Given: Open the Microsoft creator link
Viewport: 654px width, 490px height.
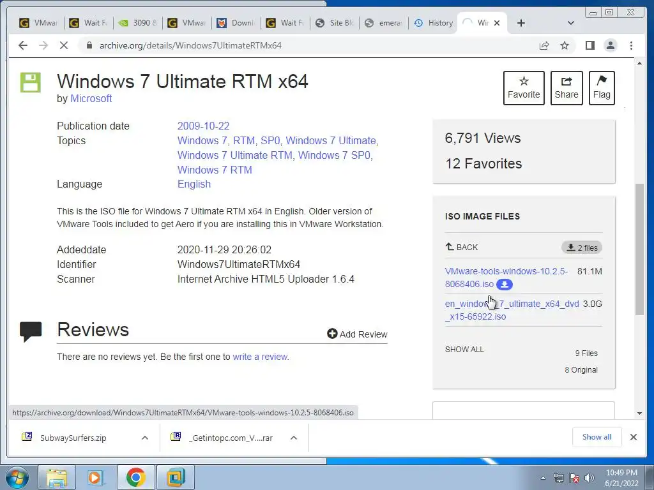Looking at the screenshot, I should point(91,99).
